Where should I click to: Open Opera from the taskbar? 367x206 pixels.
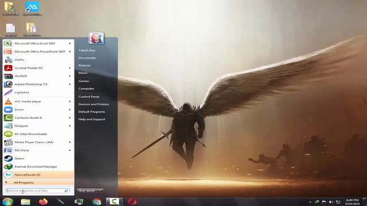coord(132,201)
